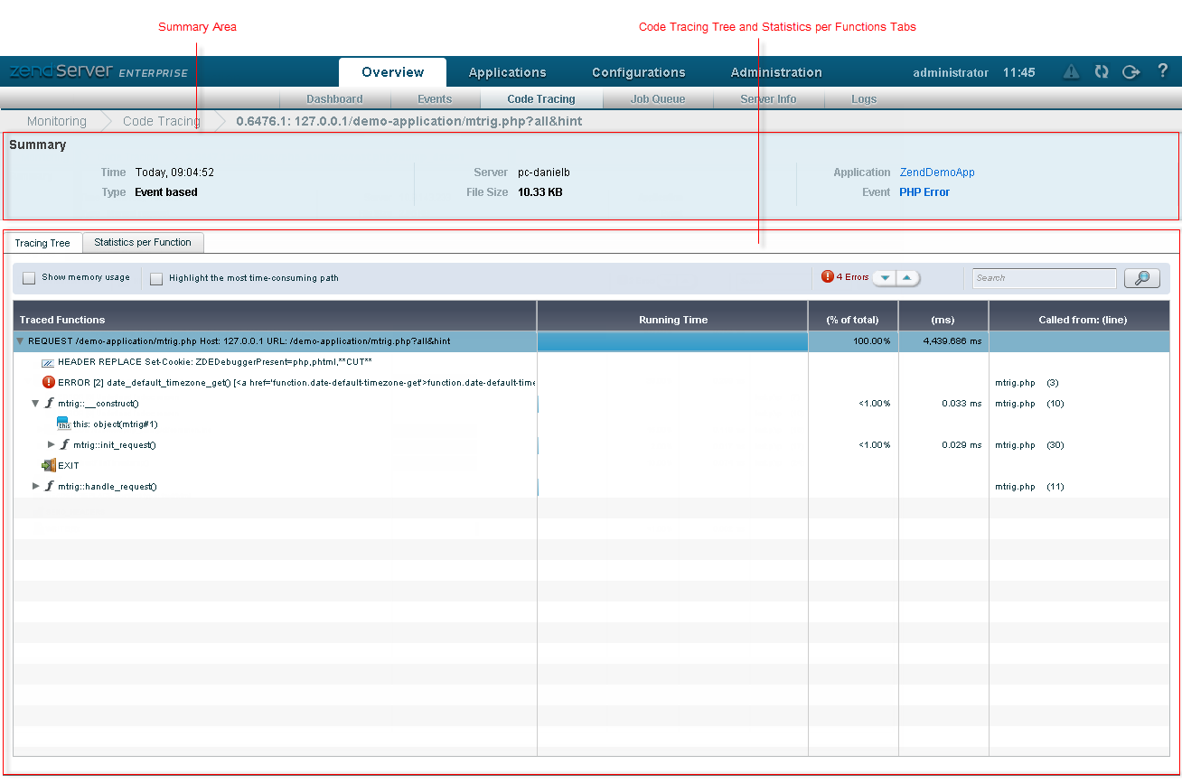Screen dimensions: 1182x783
Task: Collapse the mtrig::__construct() node
Action: pyautogui.click(x=35, y=404)
